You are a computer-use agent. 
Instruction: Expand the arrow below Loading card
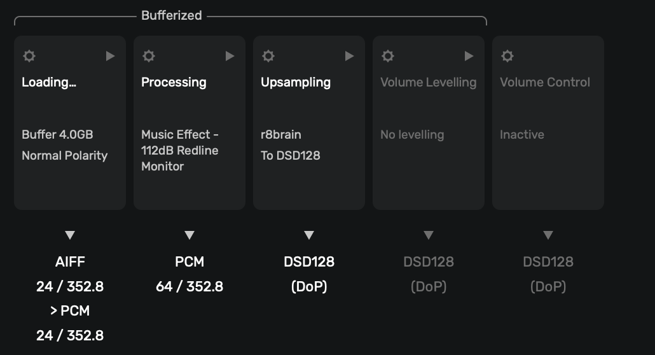[70, 235]
